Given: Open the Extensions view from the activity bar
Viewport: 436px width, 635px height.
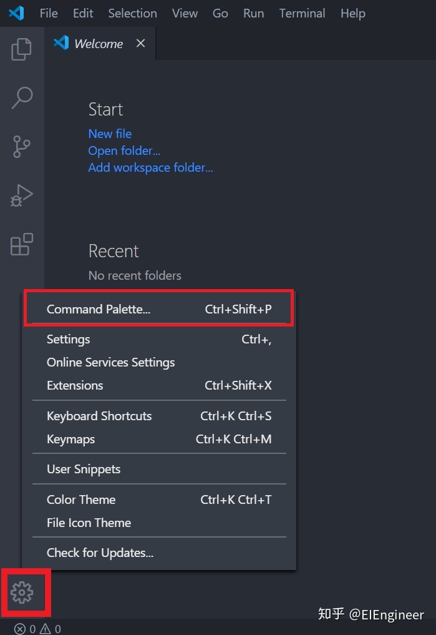Looking at the screenshot, I should 22,245.
